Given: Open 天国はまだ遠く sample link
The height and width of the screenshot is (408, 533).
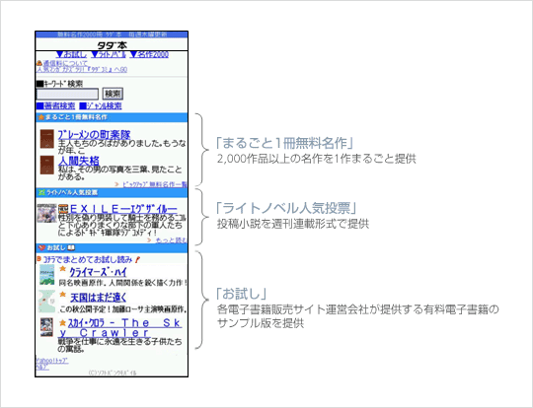Looking at the screenshot, I should coord(98,298).
